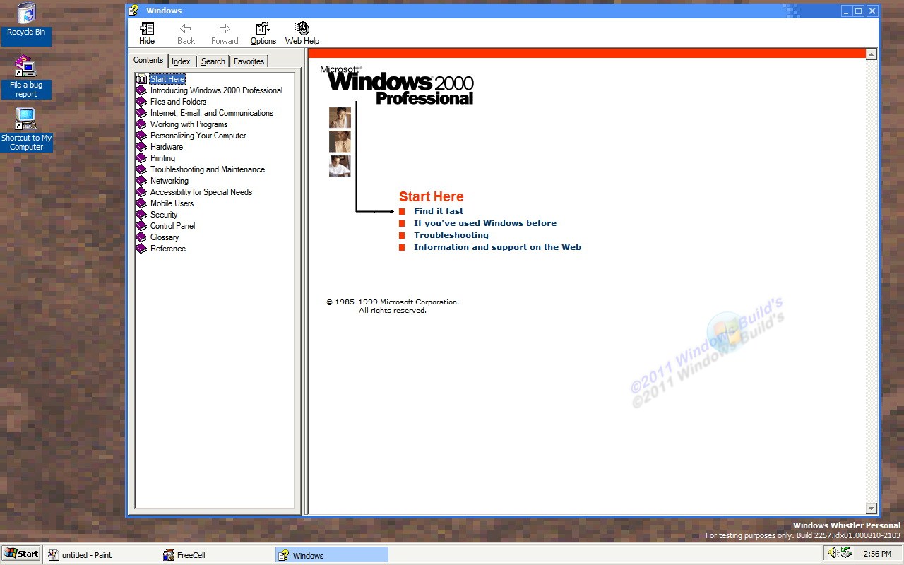
Task: Click book icon beside Glossary
Action: click(x=141, y=237)
